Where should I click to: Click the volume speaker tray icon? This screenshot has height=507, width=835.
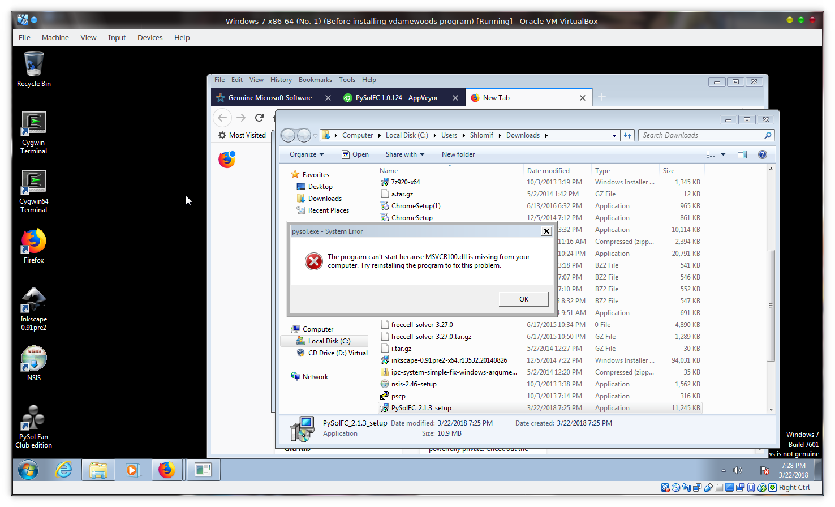[x=737, y=470]
